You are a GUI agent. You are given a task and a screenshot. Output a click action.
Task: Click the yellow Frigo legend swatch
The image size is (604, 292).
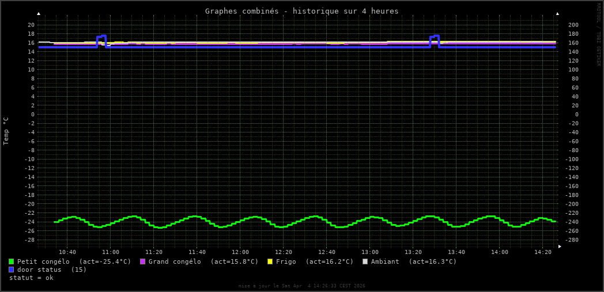270,261
